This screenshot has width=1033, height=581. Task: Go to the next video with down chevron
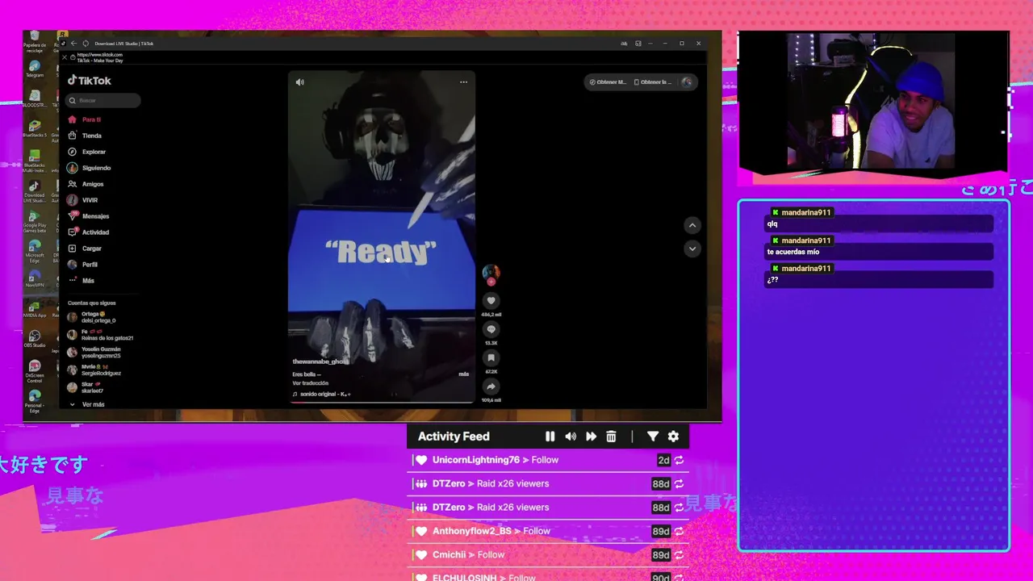[692, 249]
